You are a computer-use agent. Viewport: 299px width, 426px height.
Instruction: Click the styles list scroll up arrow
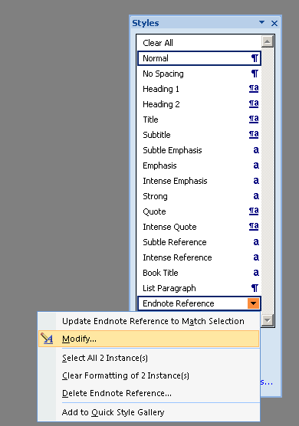(268, 41)
